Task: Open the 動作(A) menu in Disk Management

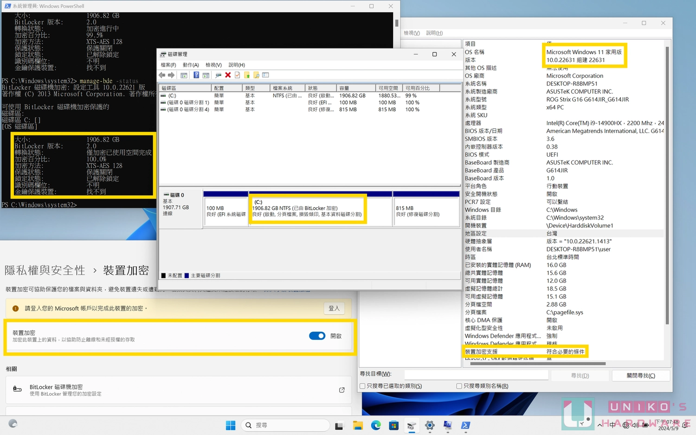Action: 191,65
